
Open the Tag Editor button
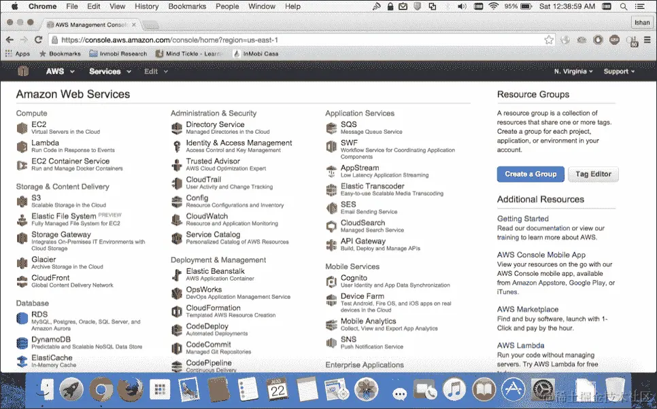coord(593,174)
